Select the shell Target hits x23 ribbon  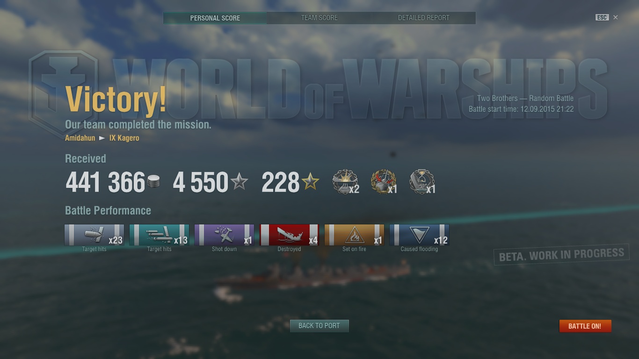[94, 235]
